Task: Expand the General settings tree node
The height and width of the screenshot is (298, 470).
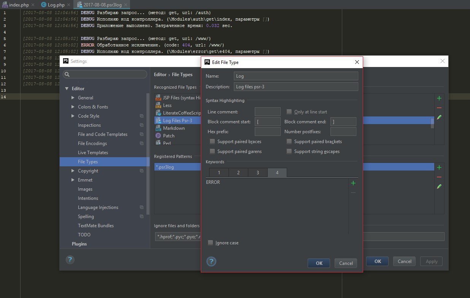Action: 73,98
